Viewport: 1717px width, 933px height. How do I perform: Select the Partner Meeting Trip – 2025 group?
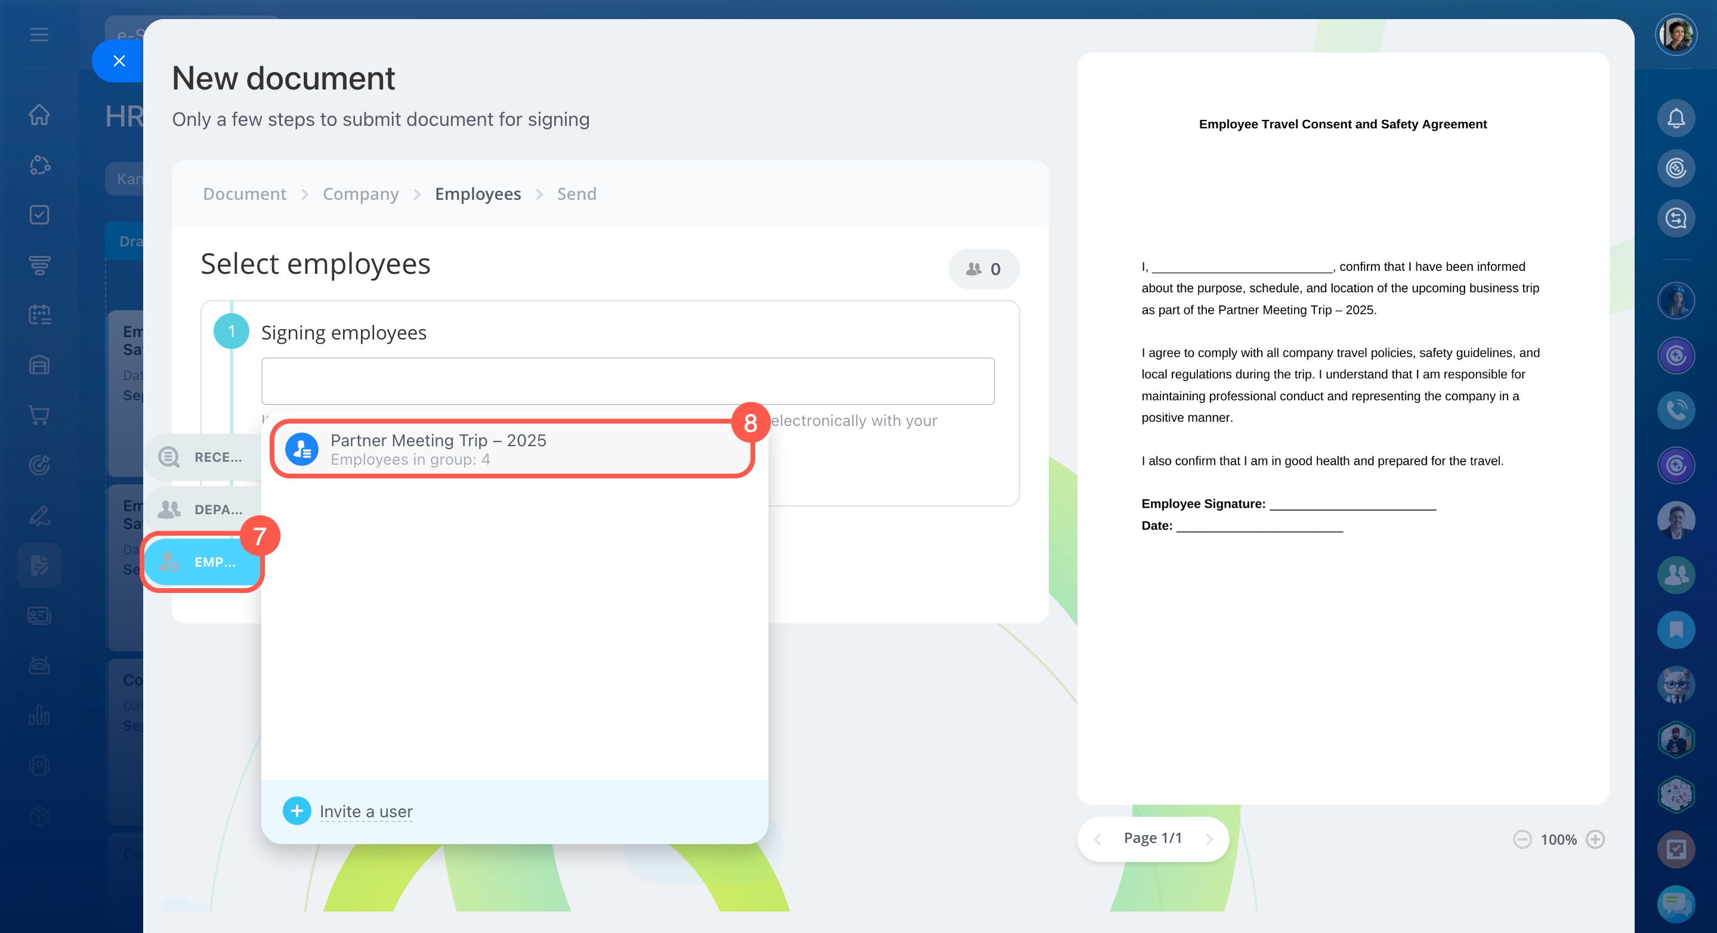coord(512,449)
